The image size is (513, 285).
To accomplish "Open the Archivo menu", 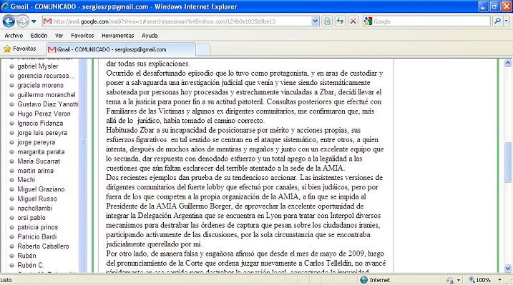I will point(14,36).
